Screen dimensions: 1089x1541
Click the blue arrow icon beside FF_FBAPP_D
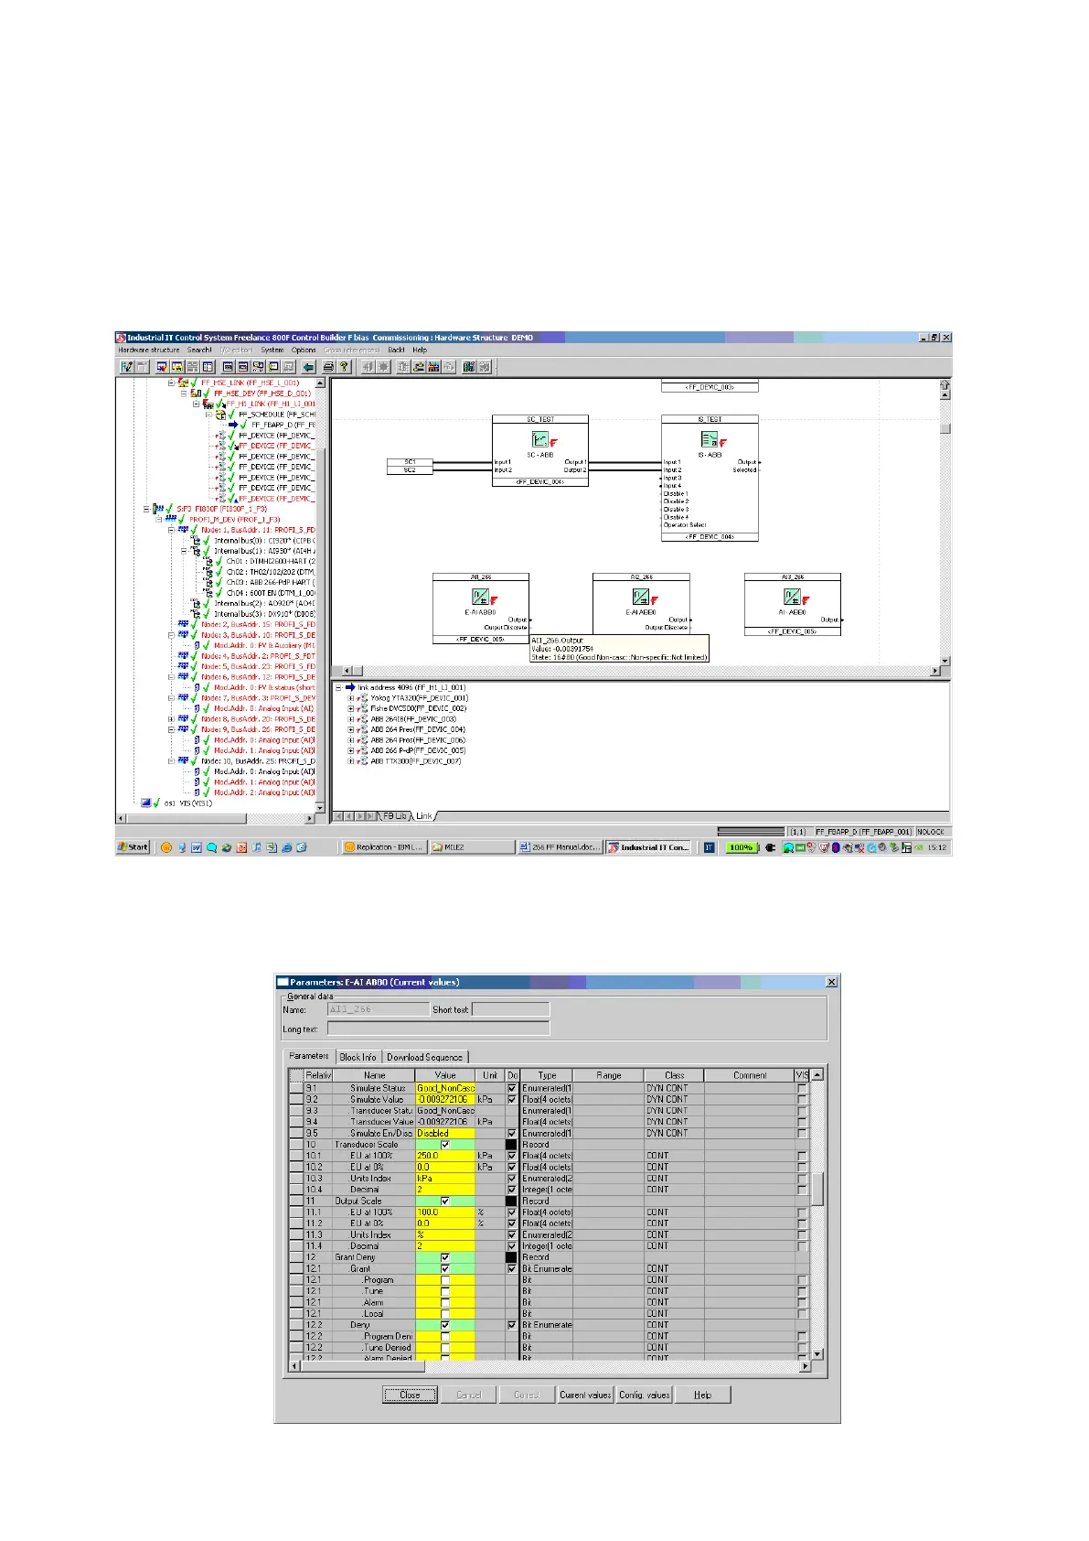click(x=233, y=425)
